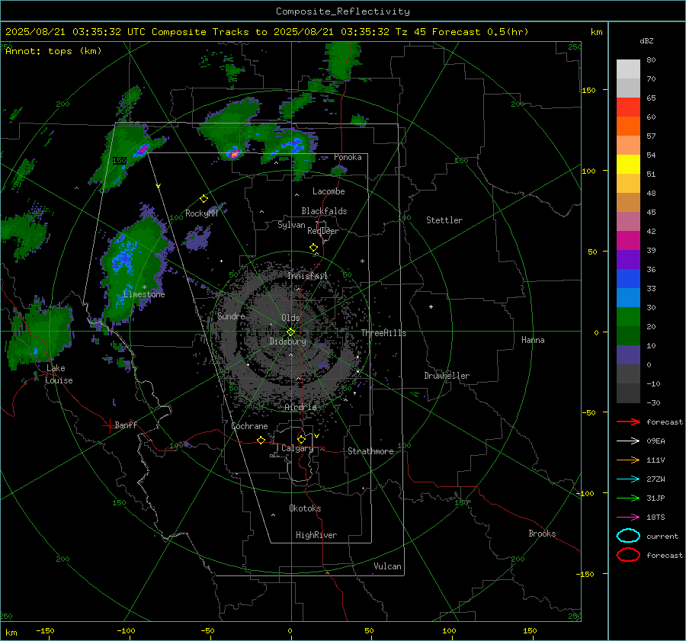Click the yellow diamond marker near RockyMH

click(x=204, y=199)
